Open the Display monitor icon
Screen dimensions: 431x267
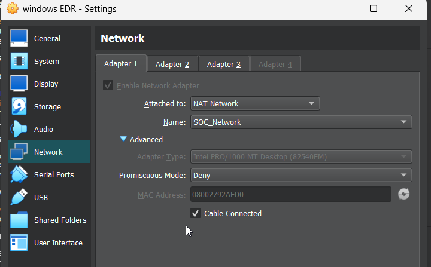coord(19,84)
